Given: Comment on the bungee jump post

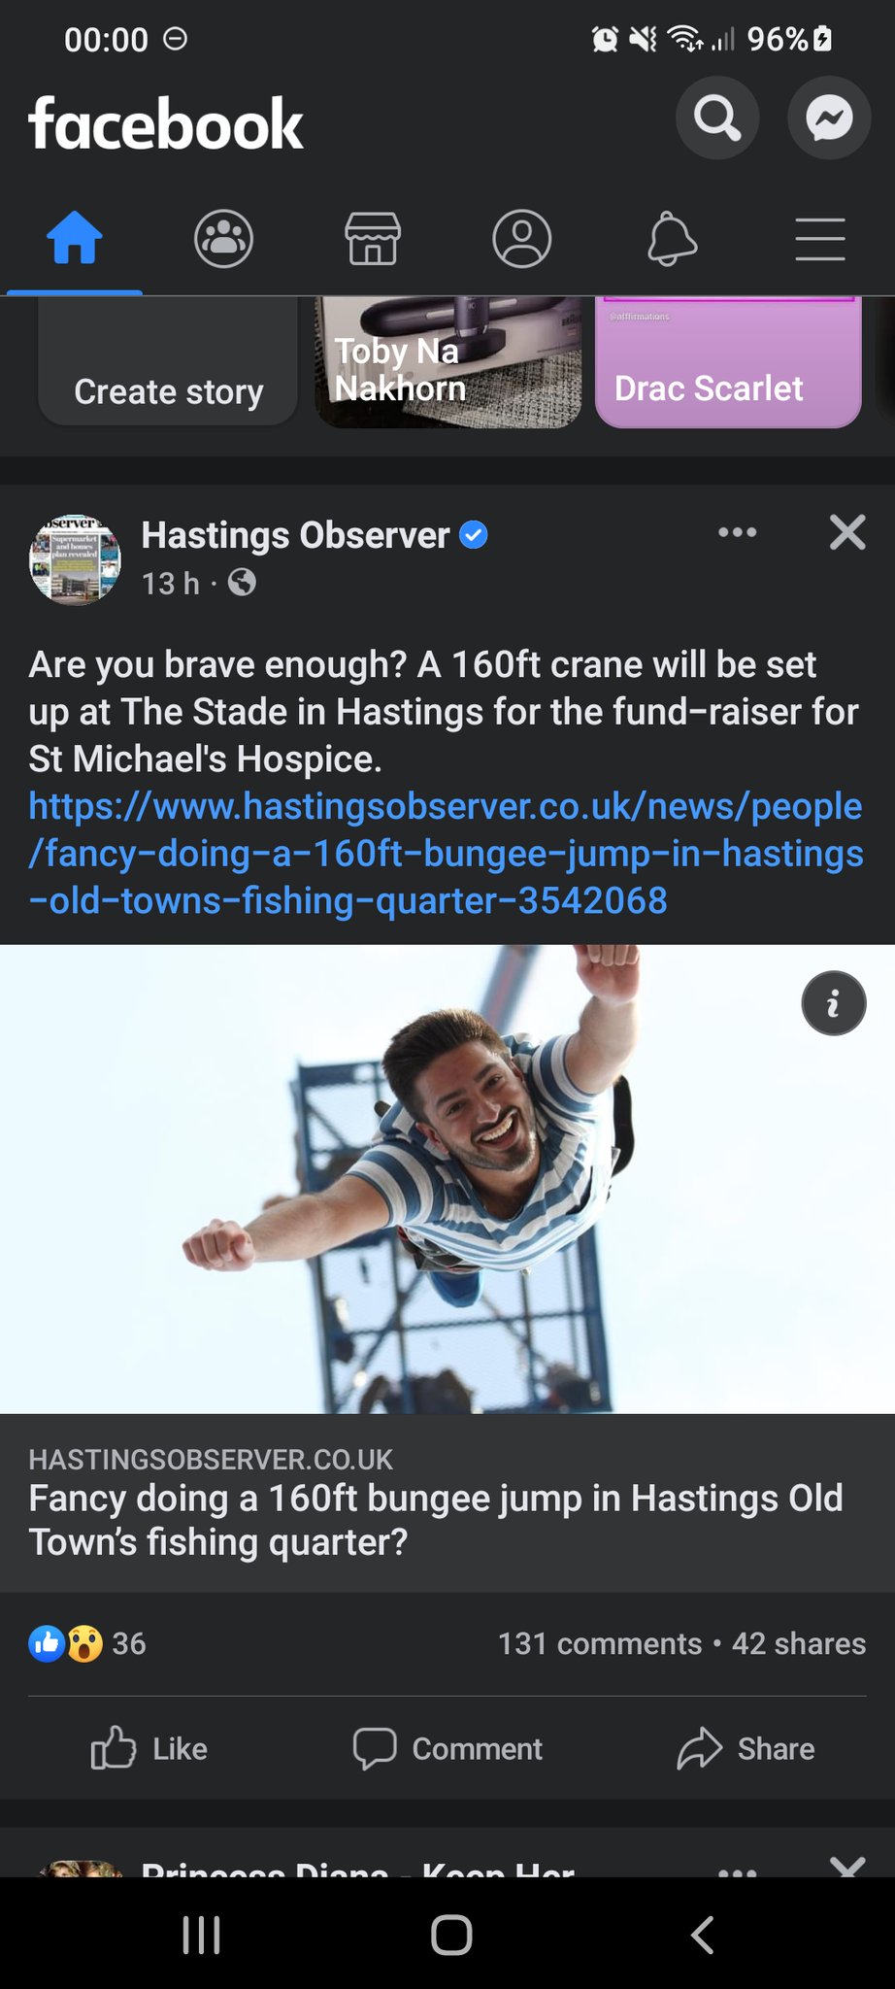Looking at the screenshot, I should 447,1748.
